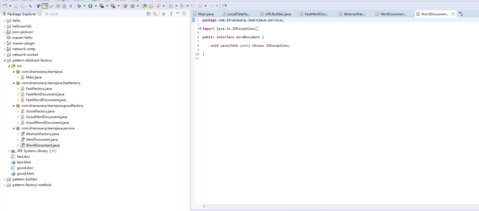Click the New wizard icon

[5, 6]
